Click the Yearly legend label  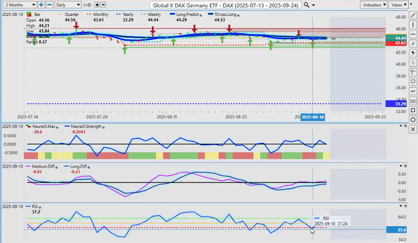128,14
